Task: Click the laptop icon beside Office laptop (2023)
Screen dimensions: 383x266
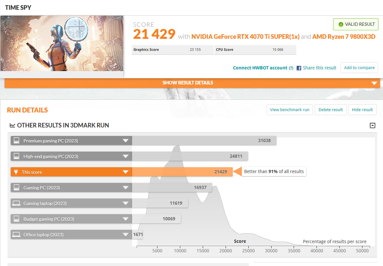Action: 16,234
